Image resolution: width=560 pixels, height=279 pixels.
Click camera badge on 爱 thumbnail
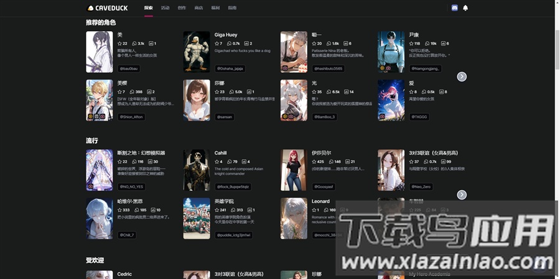[x=382, y=116]
